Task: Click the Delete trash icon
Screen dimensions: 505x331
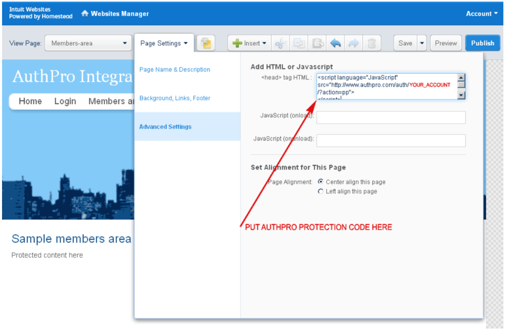Action: coord(372,43)
